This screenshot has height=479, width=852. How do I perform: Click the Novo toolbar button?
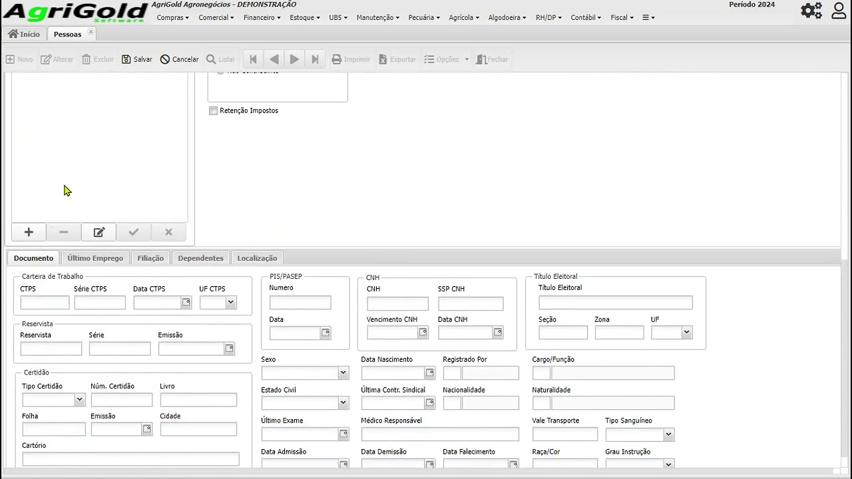[x=19, y=59]
